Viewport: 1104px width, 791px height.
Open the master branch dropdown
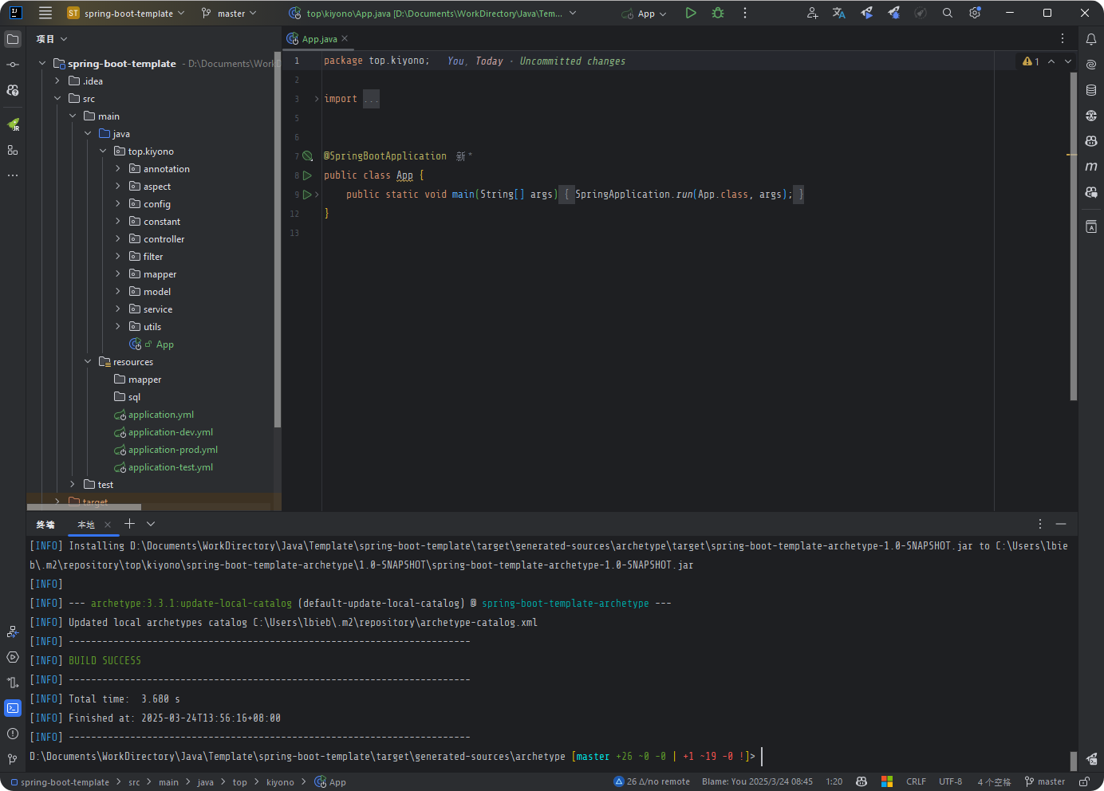(x=230, y=13)
